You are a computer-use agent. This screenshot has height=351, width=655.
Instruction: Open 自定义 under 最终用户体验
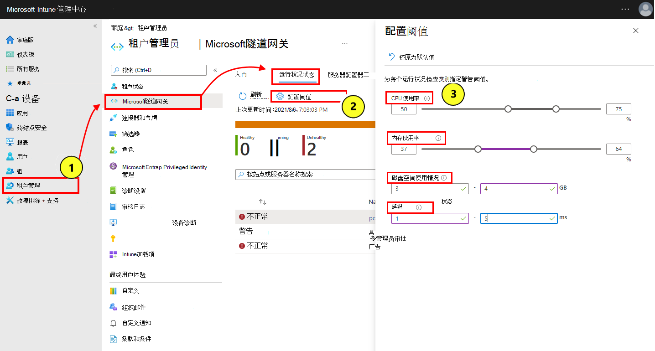point(131,291)
